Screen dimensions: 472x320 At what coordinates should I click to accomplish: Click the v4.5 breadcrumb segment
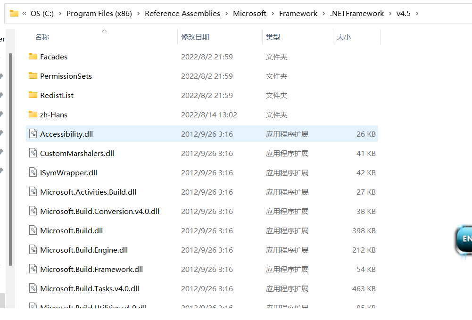(403, 14)
